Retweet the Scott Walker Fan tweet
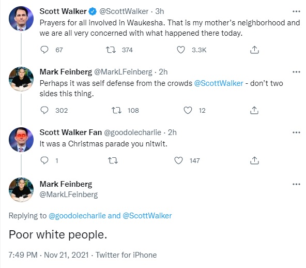 point(113,160)
